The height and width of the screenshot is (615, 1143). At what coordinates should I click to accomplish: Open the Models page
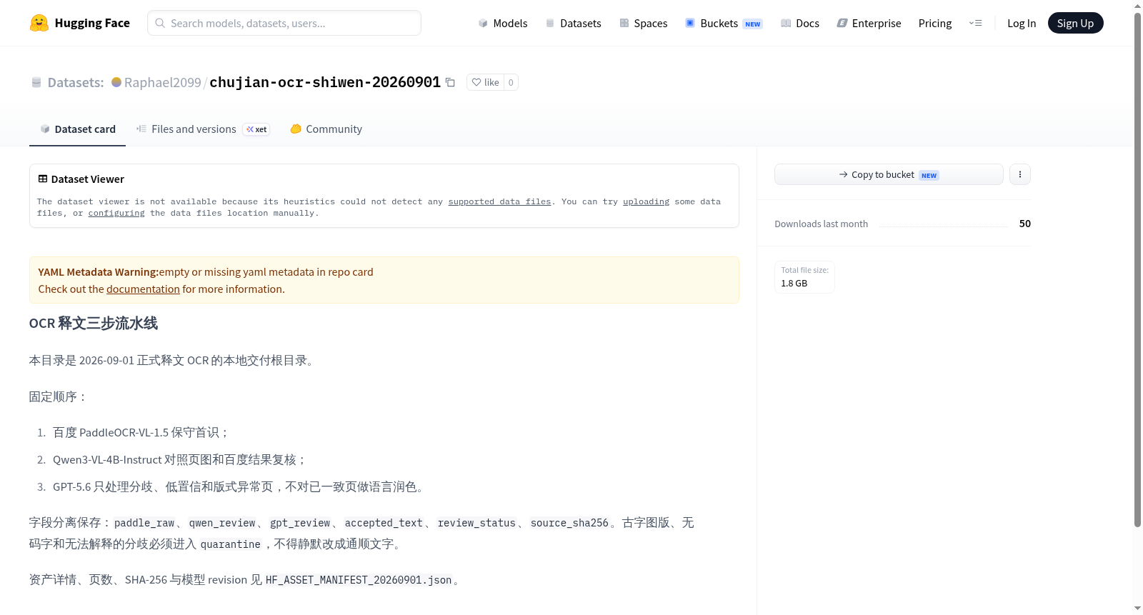[x=503, y=23]
